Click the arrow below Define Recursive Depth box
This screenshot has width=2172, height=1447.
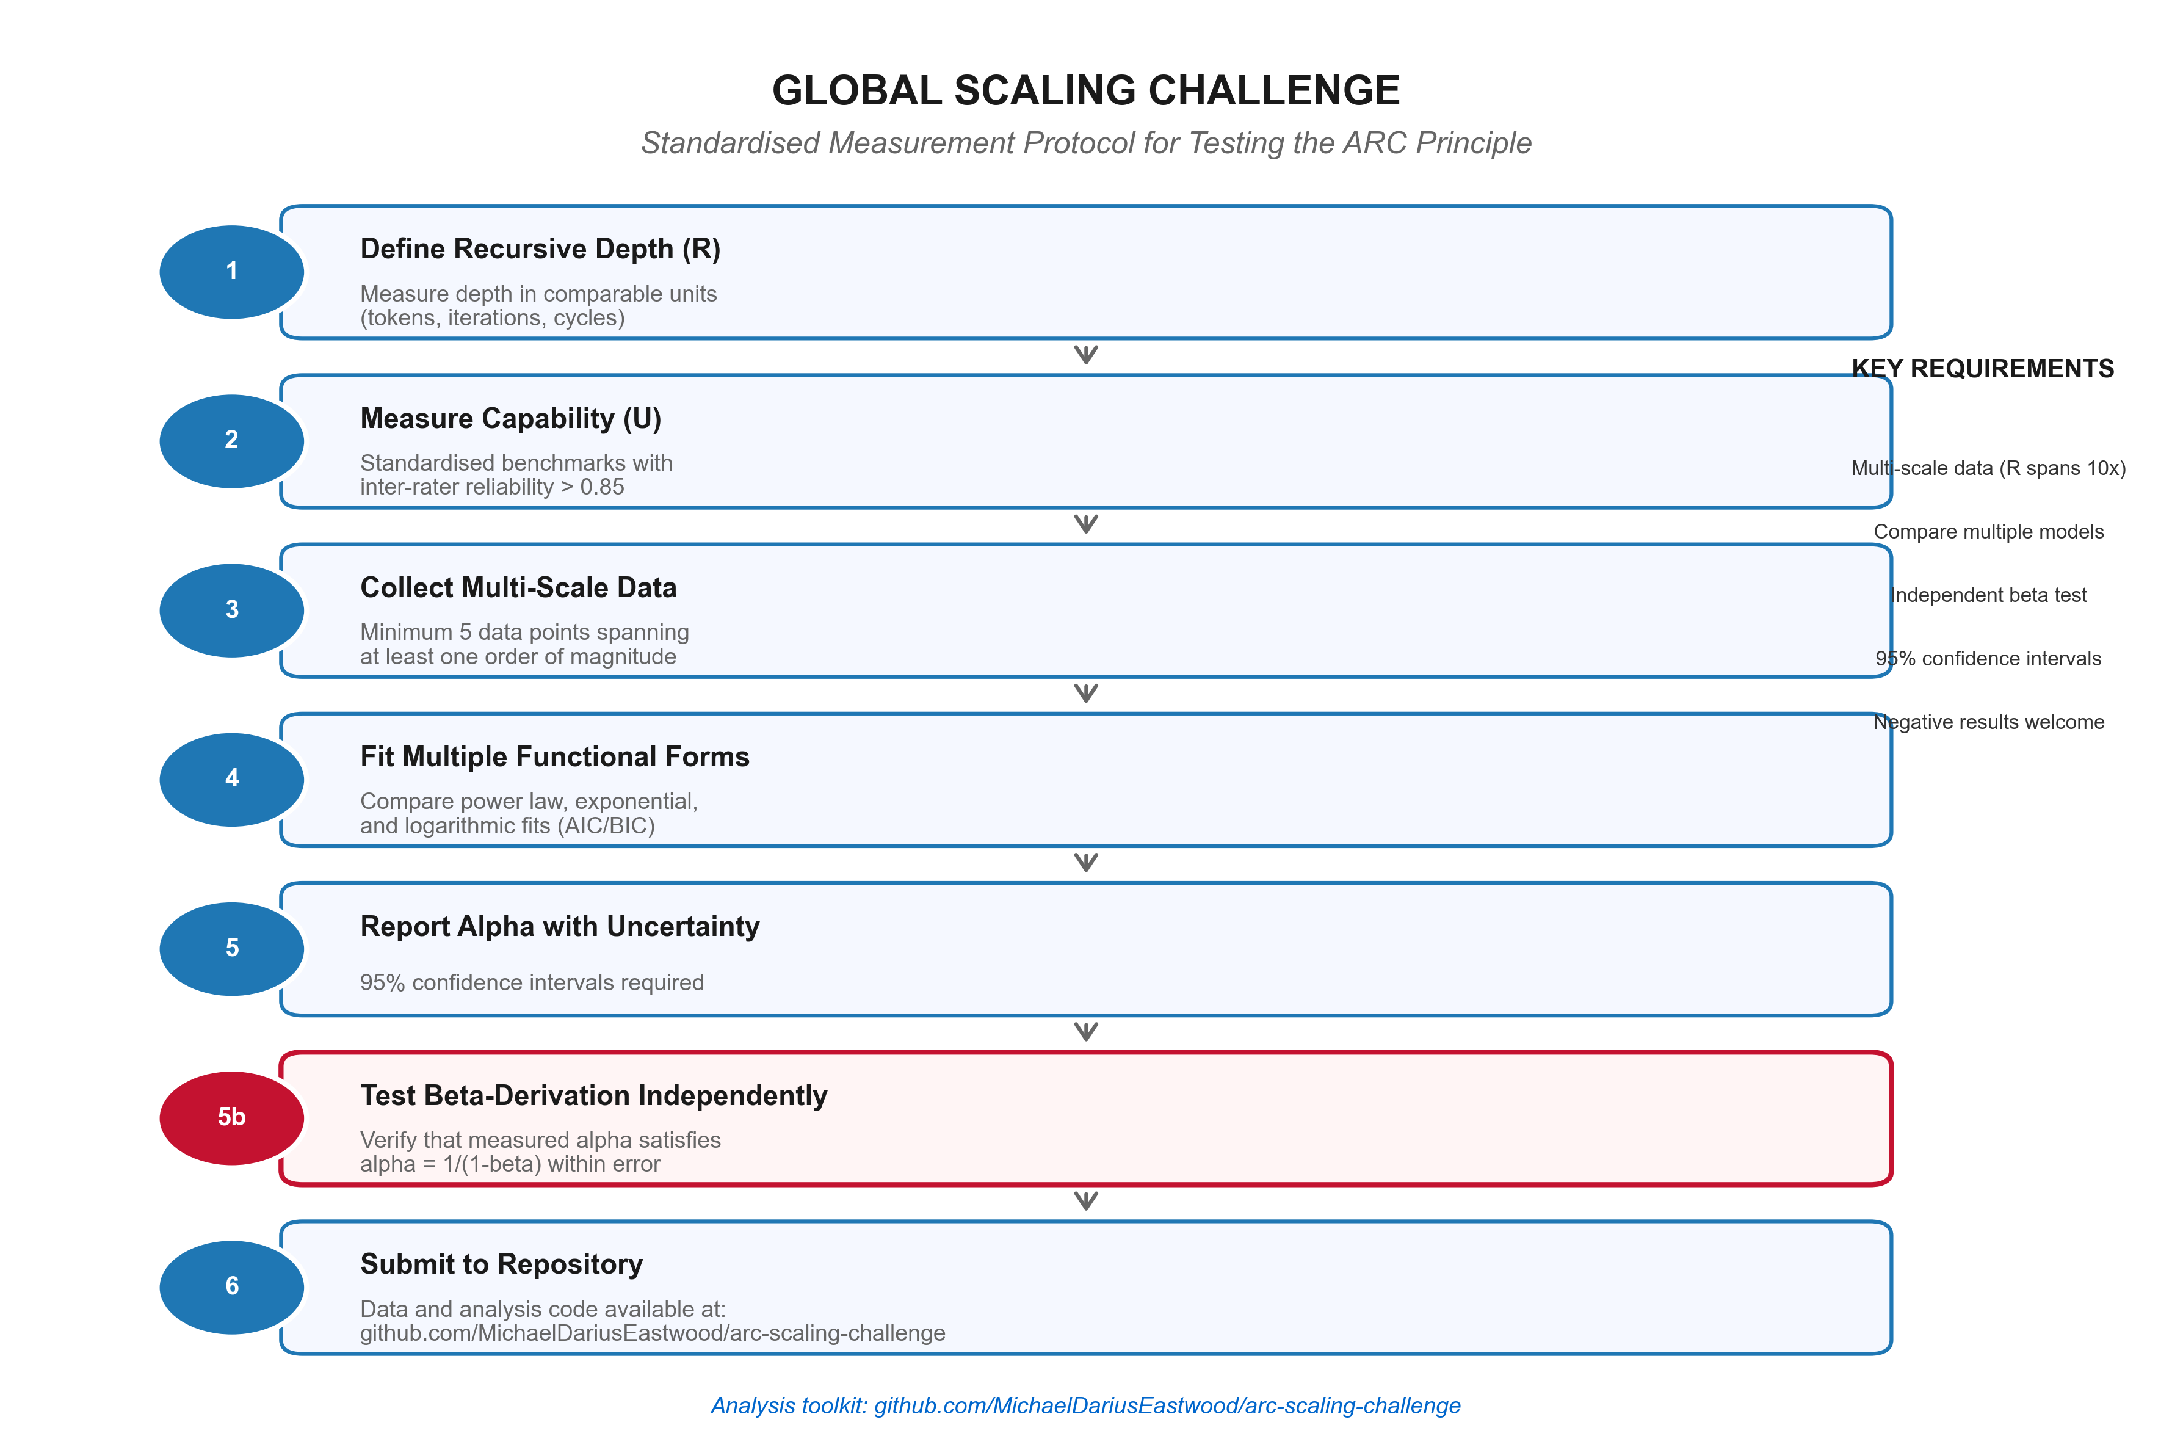[x=1086, y=355]
